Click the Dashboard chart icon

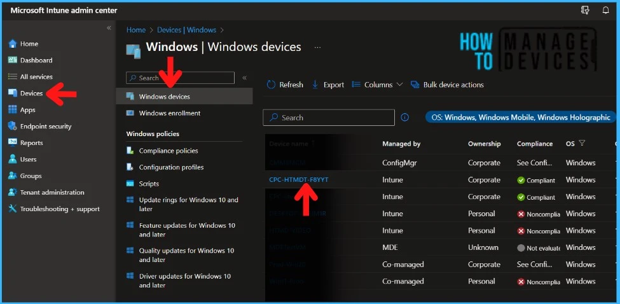tap(13, 60)
